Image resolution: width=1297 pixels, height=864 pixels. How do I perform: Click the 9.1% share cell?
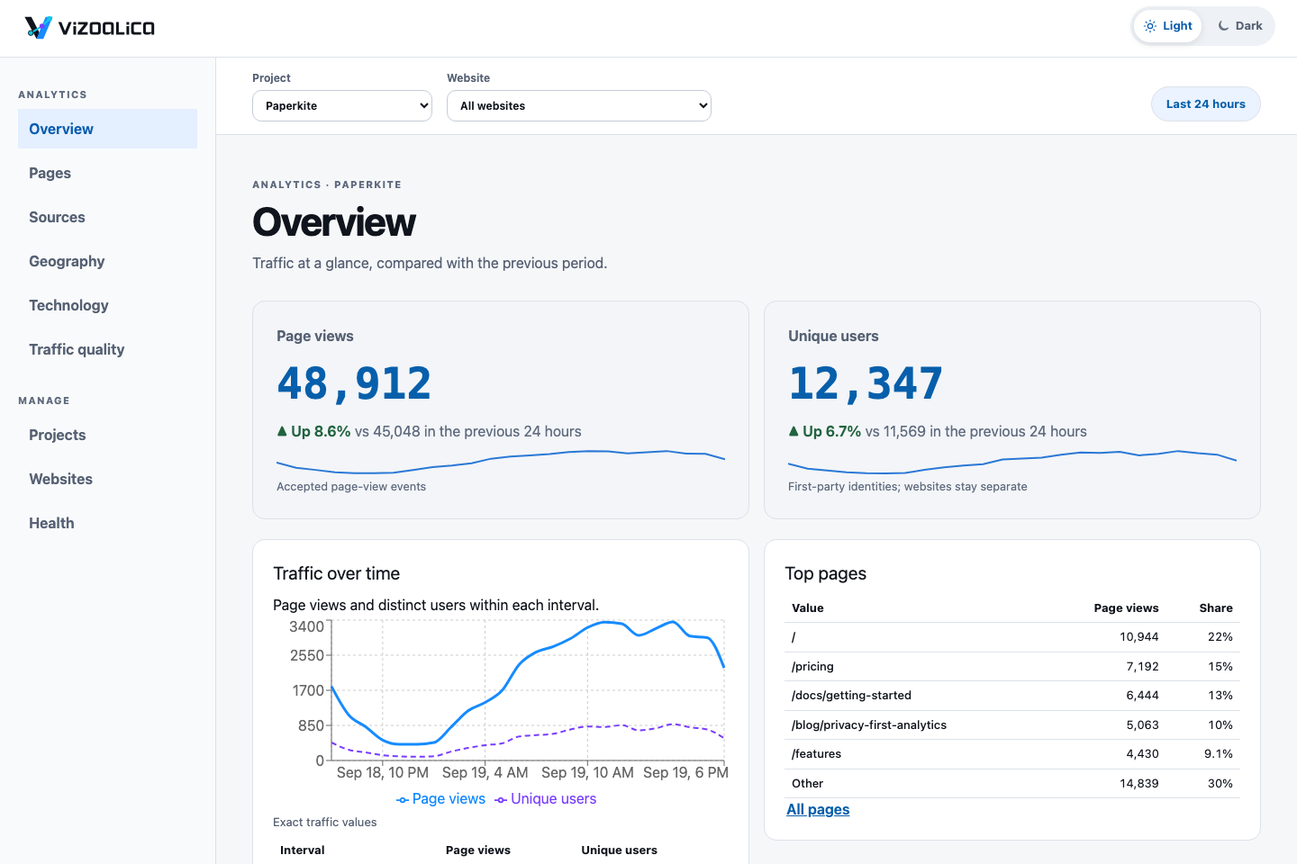pos(1219,754)
